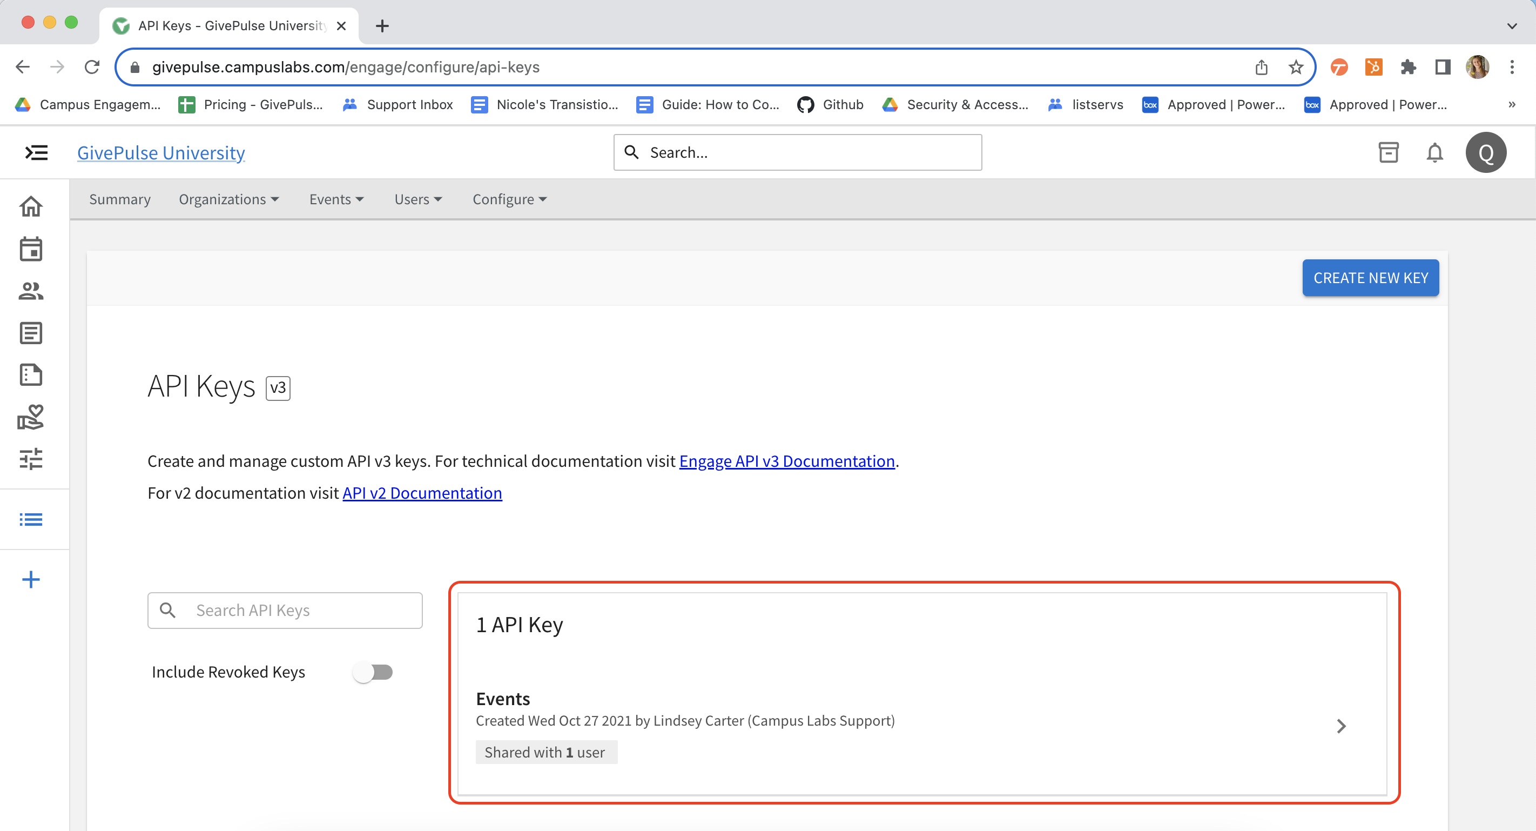Viewport: 1536px width, 831px height.
Task: Open listservs bookmark
Action: pyautogui.click(x=1085, y=104)
